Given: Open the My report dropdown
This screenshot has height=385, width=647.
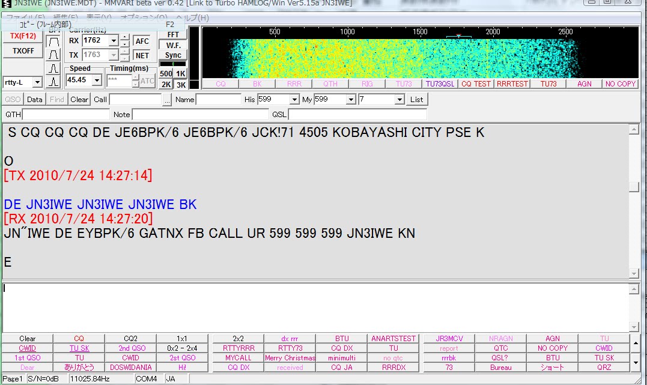Looking at the screenshot, I should tap(351, 100).
